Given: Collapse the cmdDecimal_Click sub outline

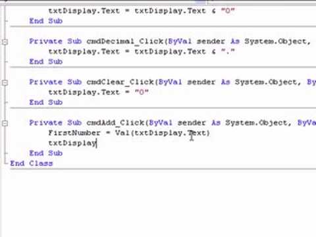Looking at the screenshot, I should pos(5,41).
